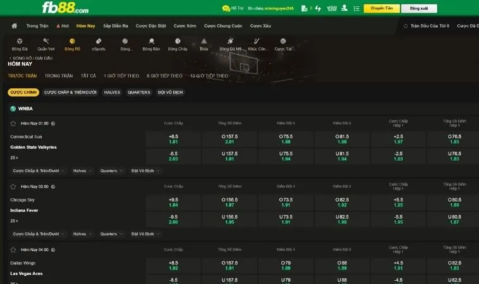479x284 pixels.
Task: Select the Halves market filter pill
Action: (112, 92)
